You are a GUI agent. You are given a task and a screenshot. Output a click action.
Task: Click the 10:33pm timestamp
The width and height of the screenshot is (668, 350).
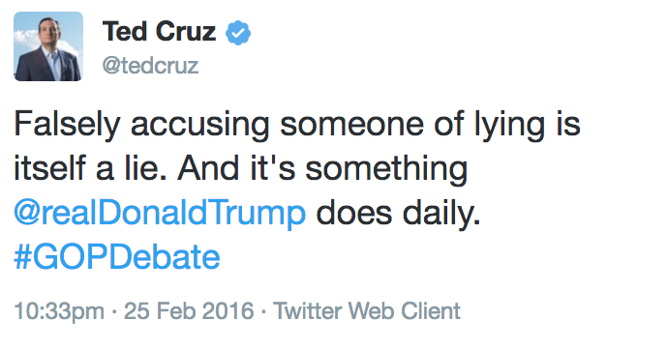(59, 311)
